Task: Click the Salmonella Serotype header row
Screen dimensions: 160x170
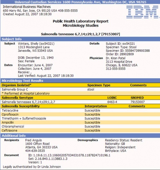Action: (x=80, y=98)
